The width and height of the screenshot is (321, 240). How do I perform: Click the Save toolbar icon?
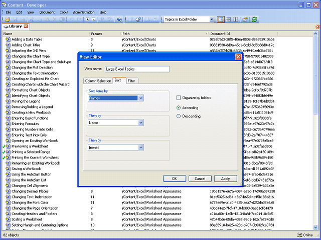click(x=15, y=19)
